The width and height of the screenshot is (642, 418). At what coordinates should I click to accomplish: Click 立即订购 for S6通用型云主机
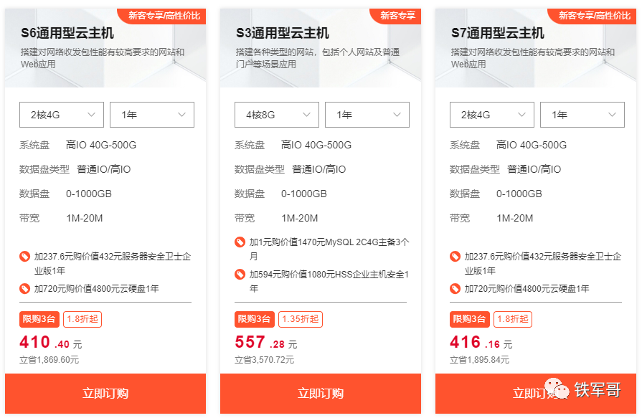click(x=105, y=394)
